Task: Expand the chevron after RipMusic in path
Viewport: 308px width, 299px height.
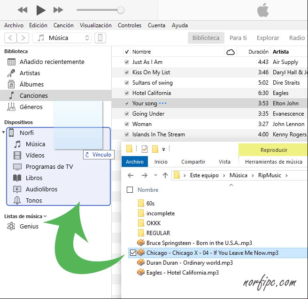Action: pyautogui.click(x=286, y=175)
